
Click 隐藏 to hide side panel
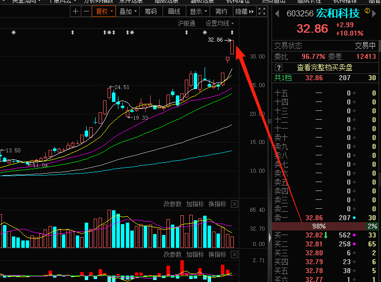(244, 11)
